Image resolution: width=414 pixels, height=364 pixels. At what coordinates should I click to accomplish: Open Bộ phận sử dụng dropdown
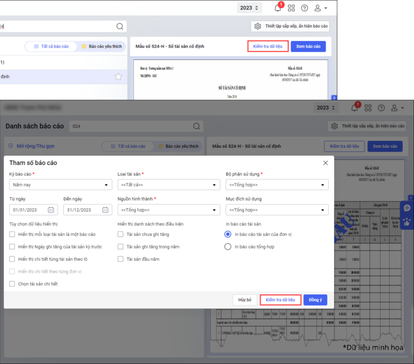(277, 185)
